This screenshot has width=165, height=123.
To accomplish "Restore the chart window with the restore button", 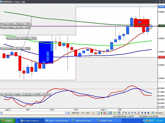I will coord(160,2).
